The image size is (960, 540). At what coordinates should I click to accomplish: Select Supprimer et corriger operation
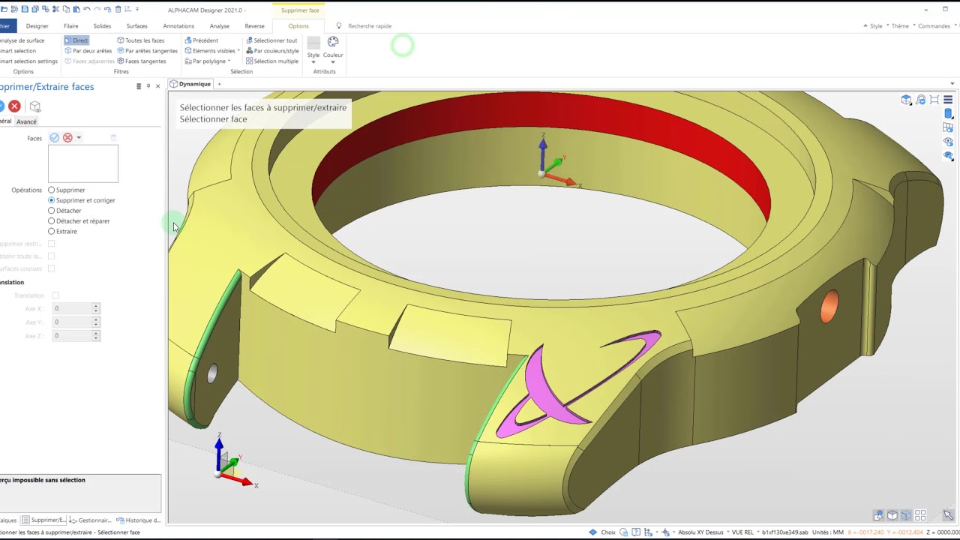tap(82, 200)
